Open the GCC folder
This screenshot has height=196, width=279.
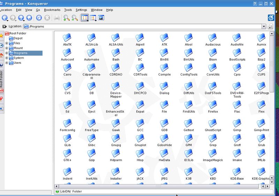(140, 125)
